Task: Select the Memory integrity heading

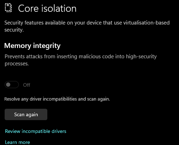Action: [32, 46]
